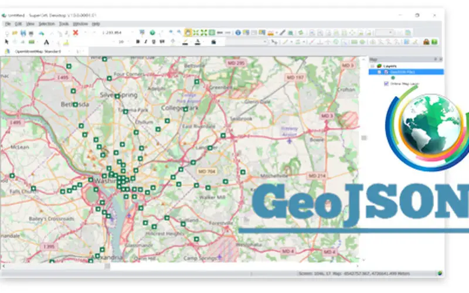Viewport: 469px width, 293px height.
Task: Click the Zoom In magnifier icon
Action: 171,32
